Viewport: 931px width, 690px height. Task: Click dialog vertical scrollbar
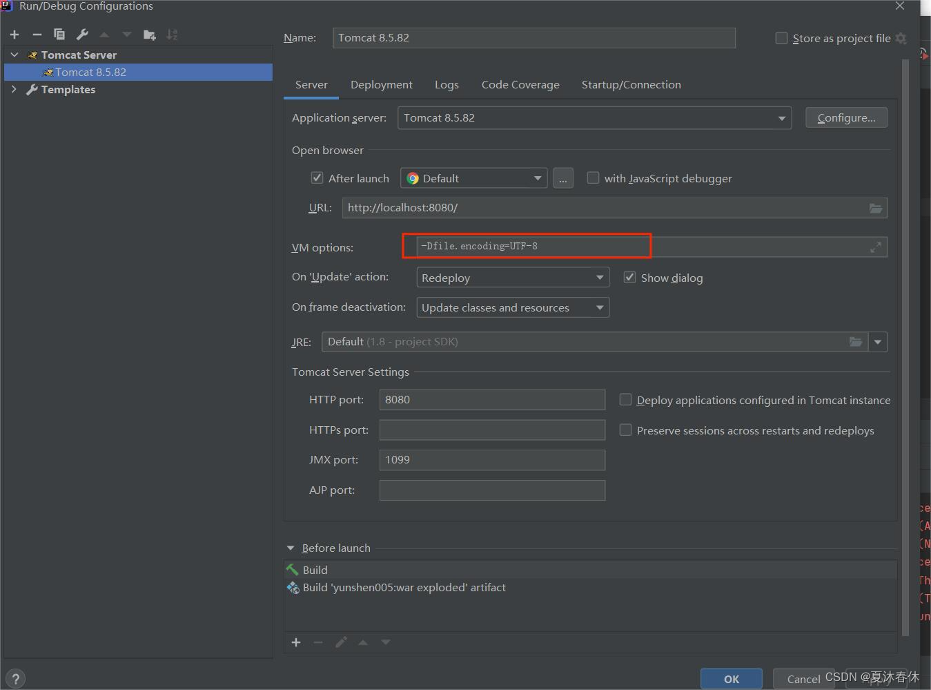tap(905, 347)
